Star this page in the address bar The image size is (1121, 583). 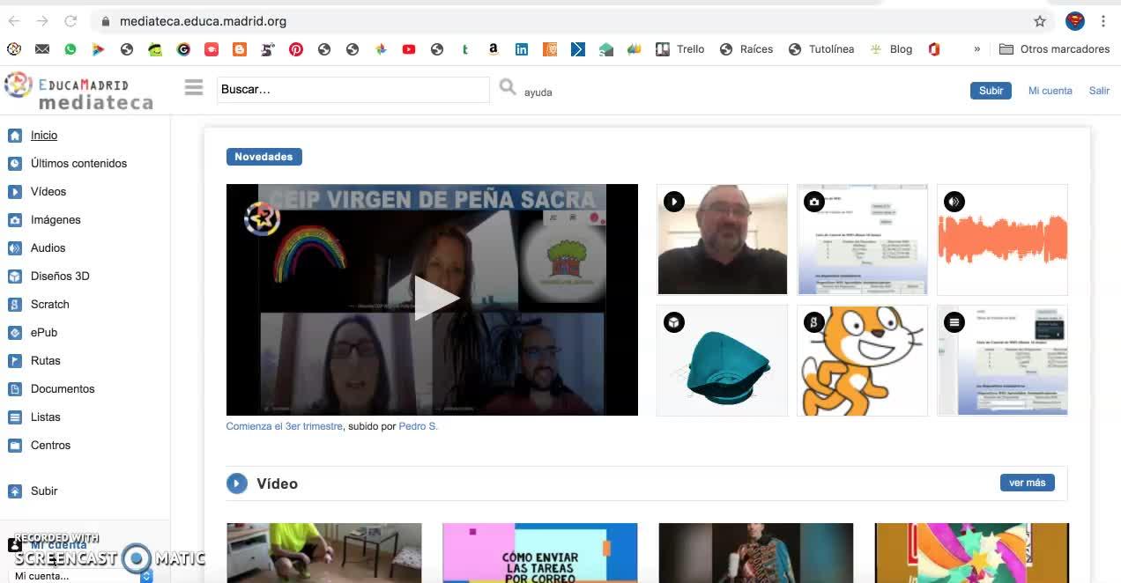tap(1040, 21)
